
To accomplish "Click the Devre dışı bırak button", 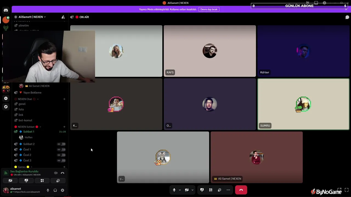I will tap(209, 9).
